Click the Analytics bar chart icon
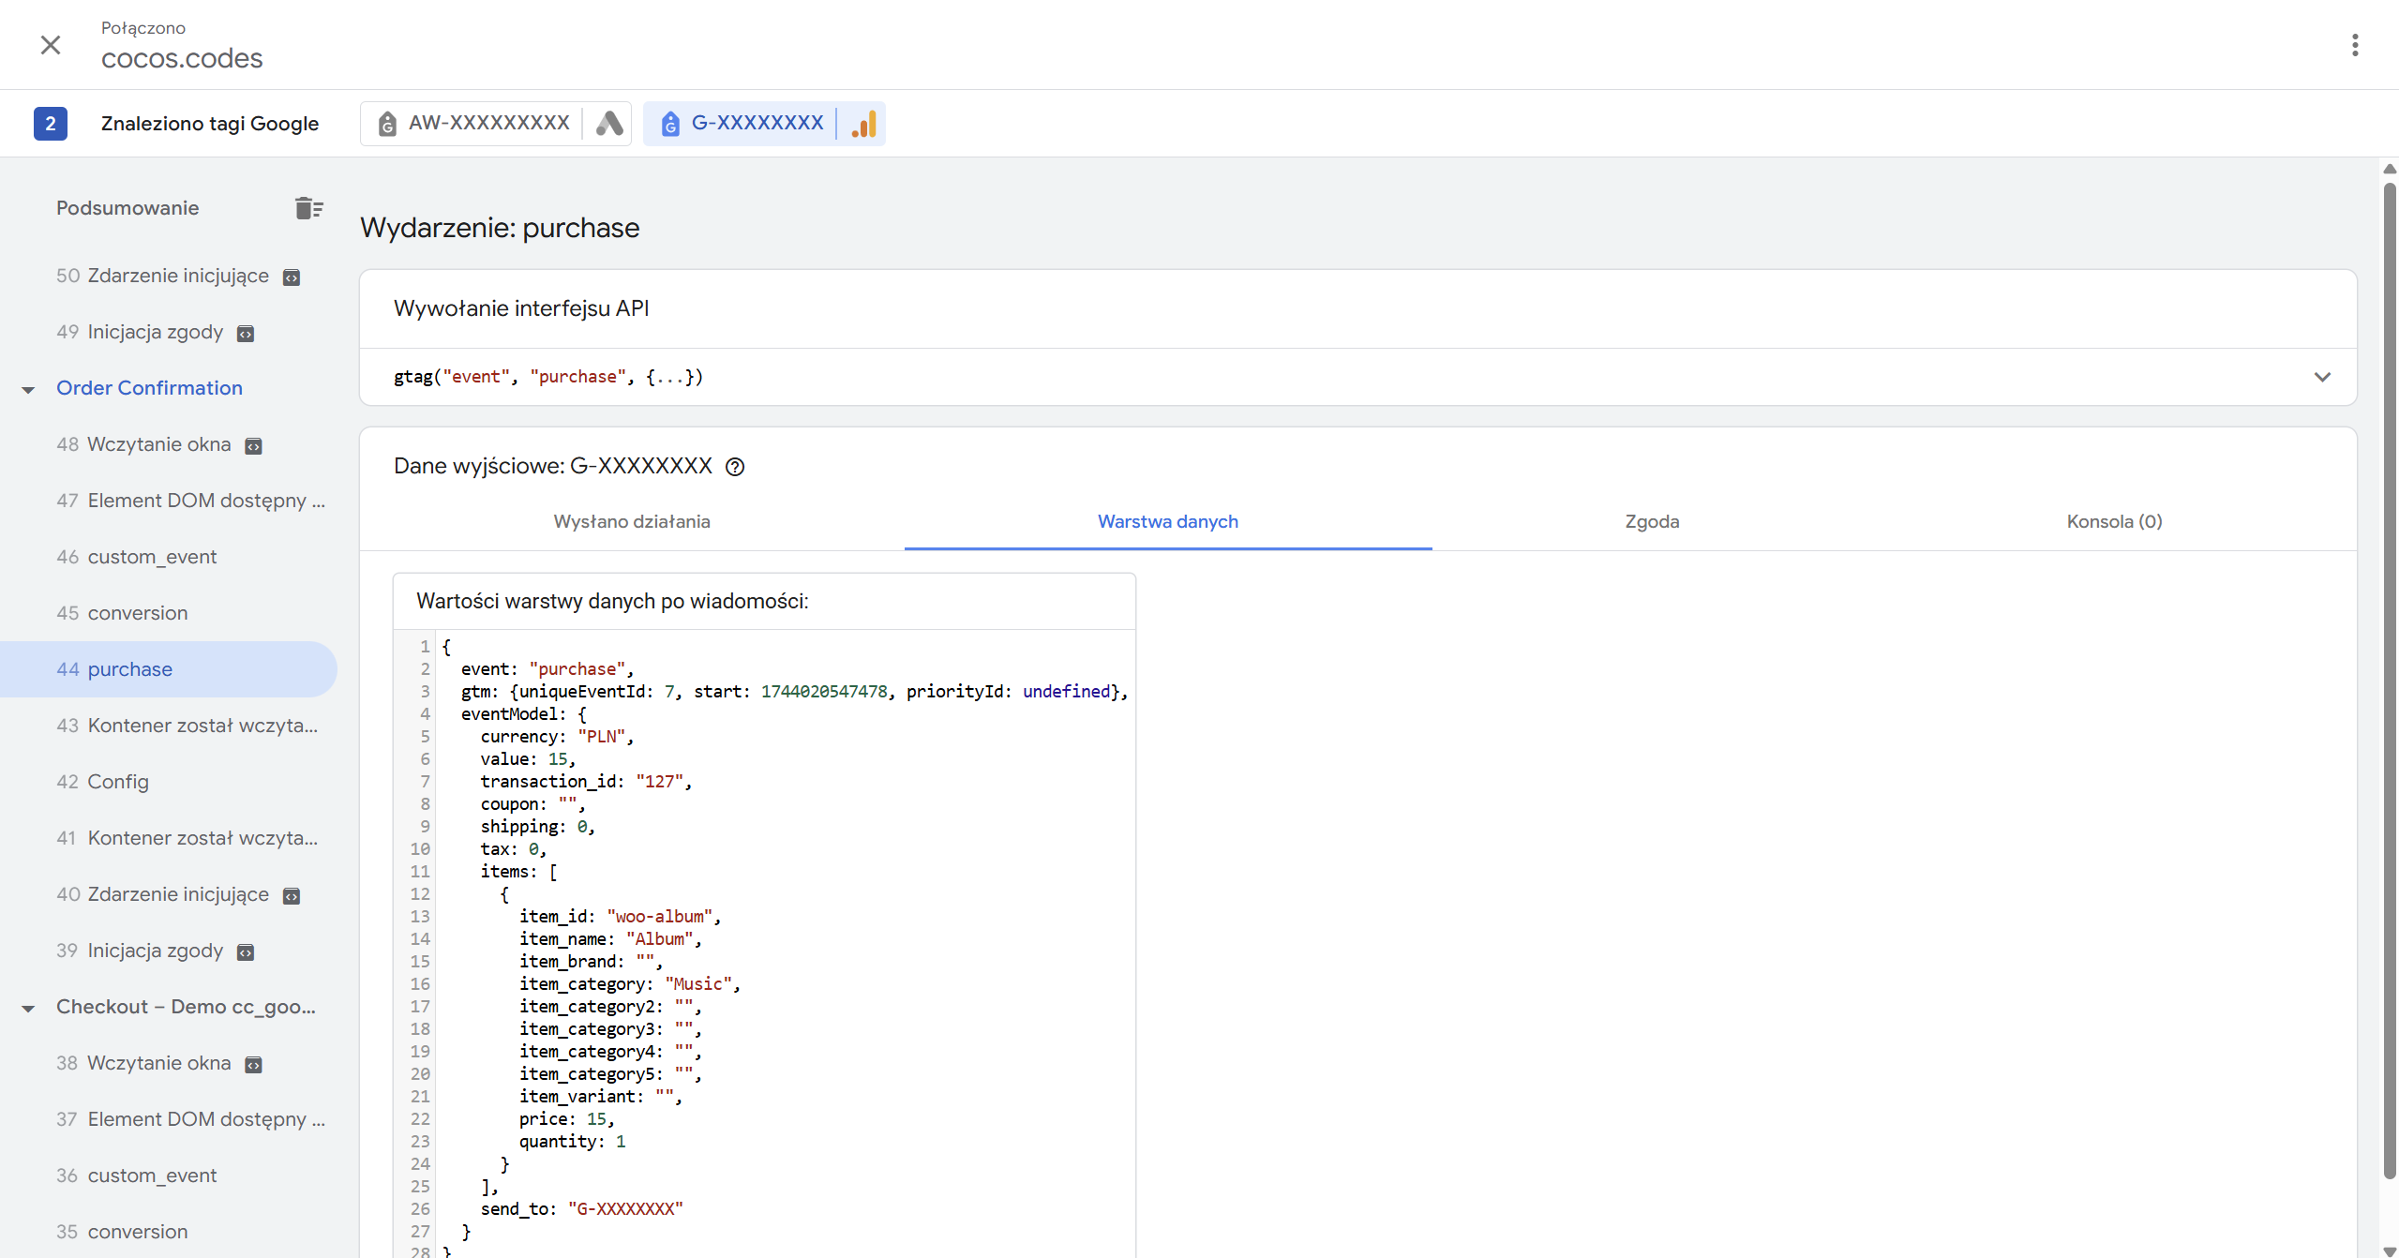The width and height of the screenshot is (2399, 1258). tap(863, 124)
